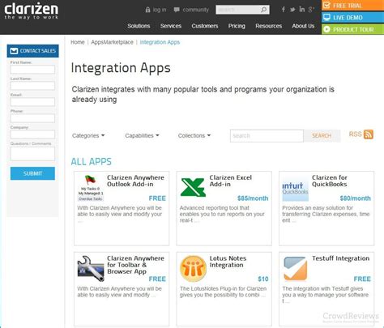Click the PRODUCT TOUR button
Viewport: 384px width, 328px height.
pos(352,29)
